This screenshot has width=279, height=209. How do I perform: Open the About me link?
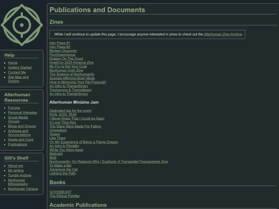tap(16, 166)
